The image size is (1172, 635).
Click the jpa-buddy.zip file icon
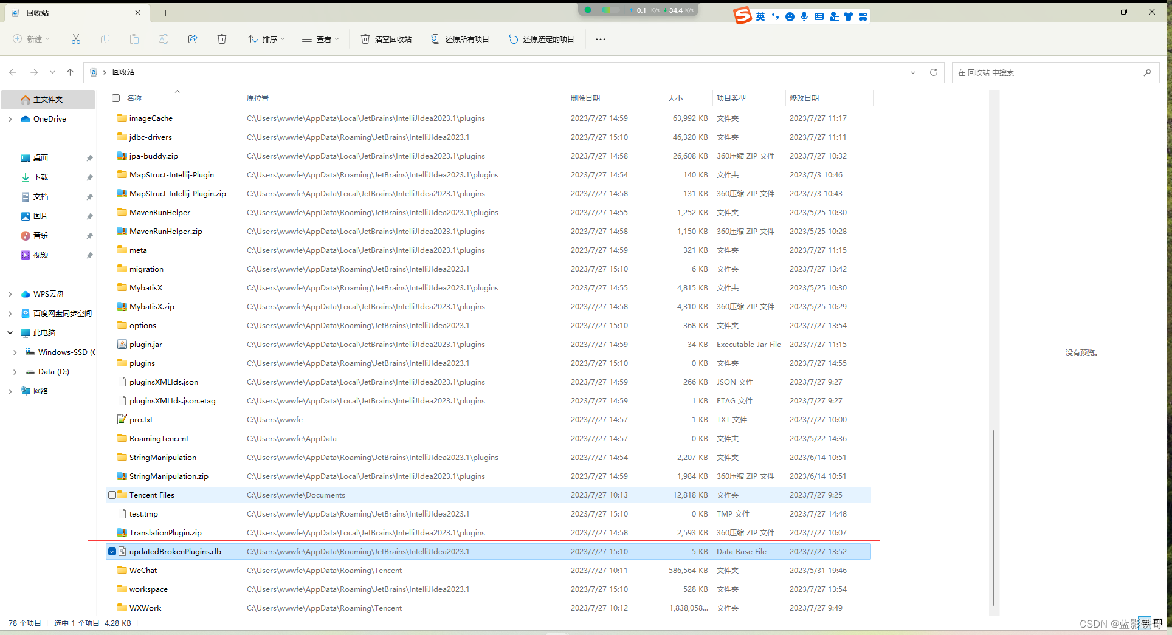(122, 156)
